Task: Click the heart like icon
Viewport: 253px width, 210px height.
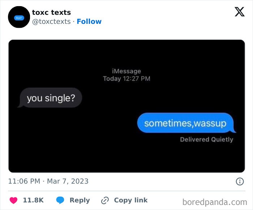Action: [x=13, y=200]
